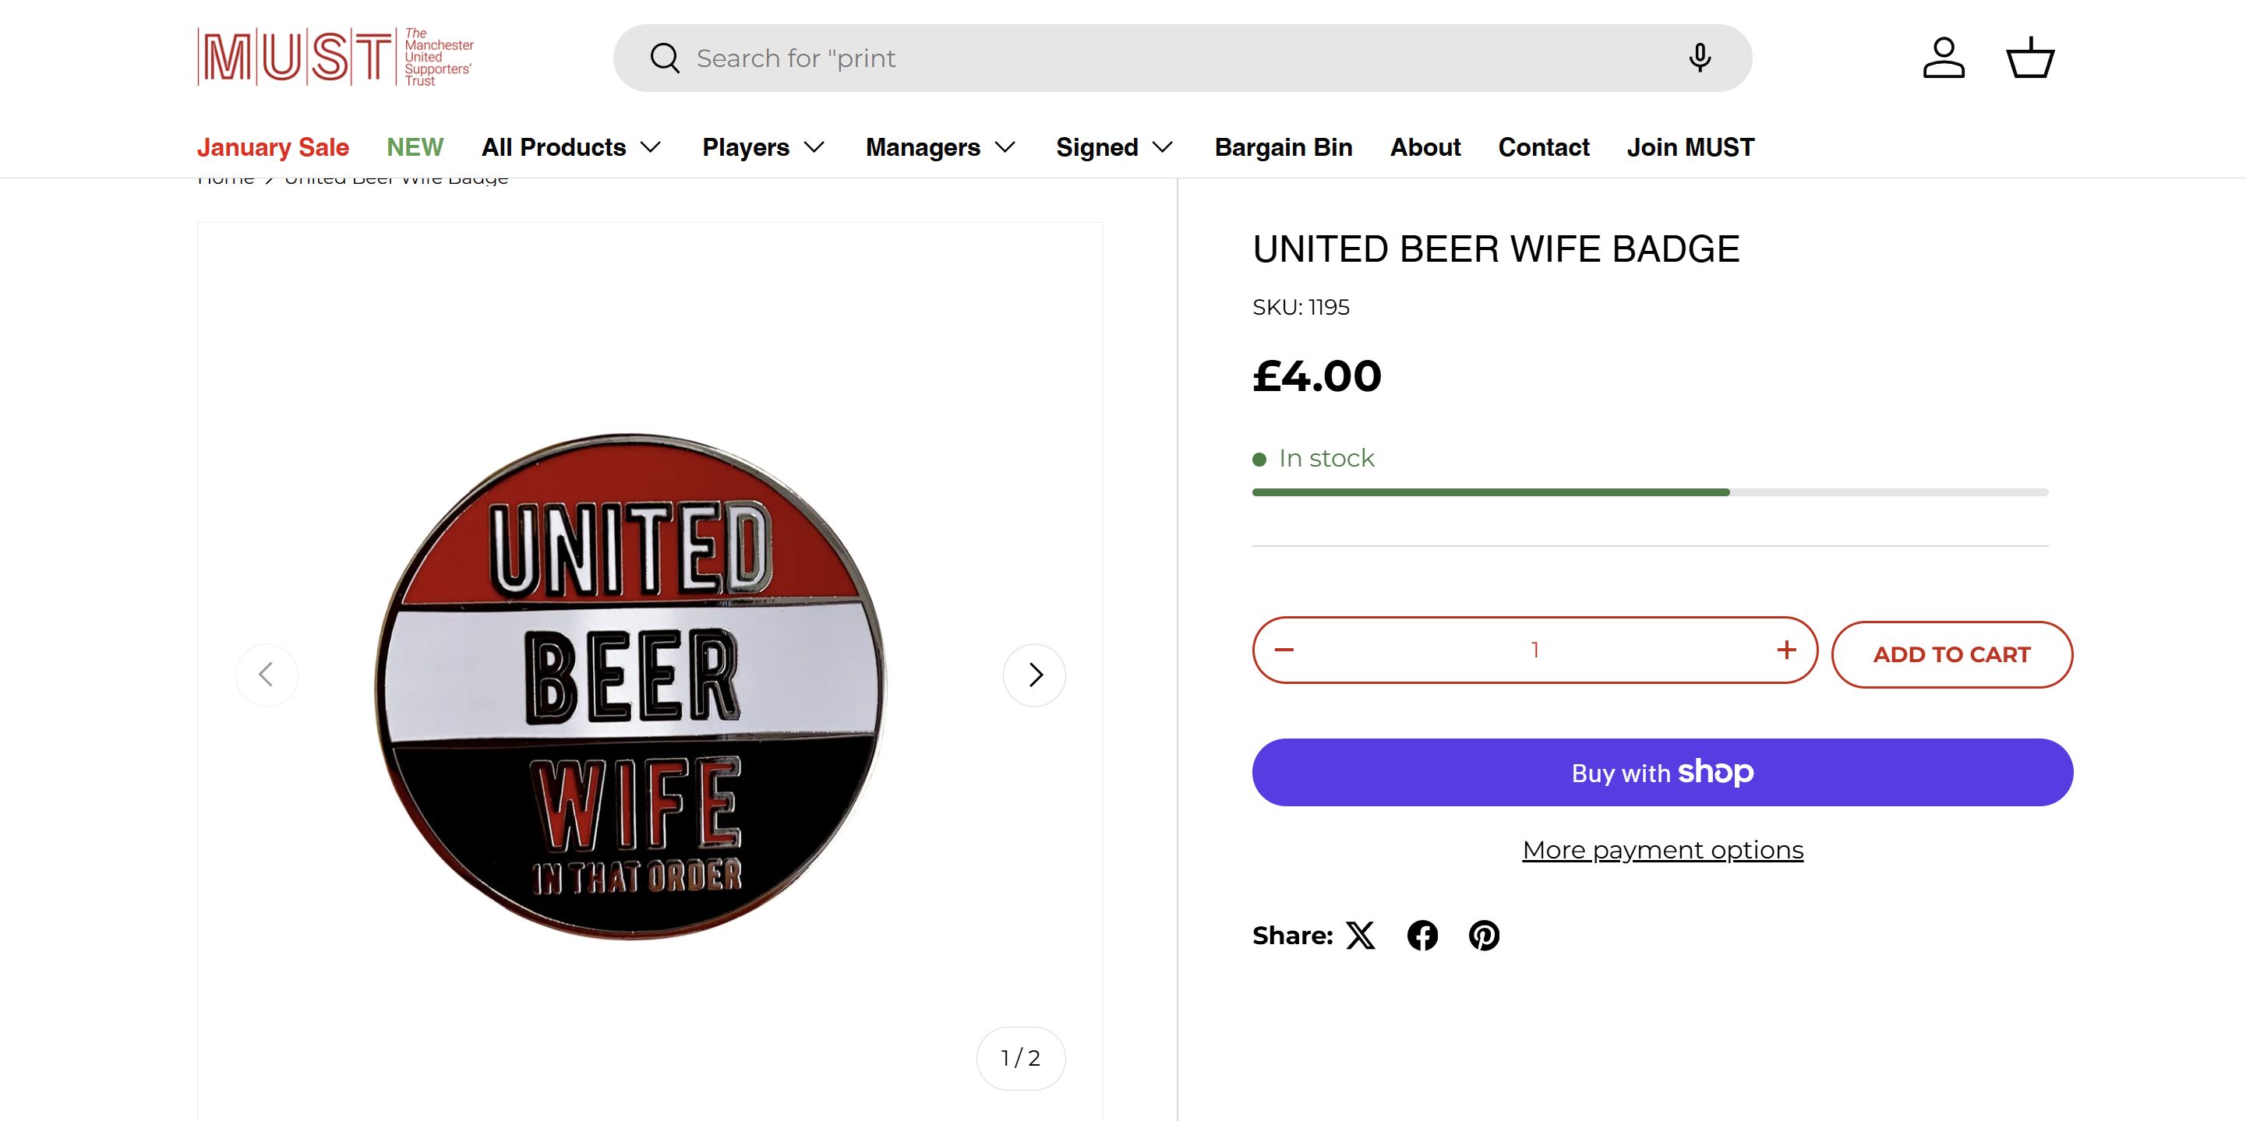Open the January Sale page
This screenshot has width=2246, height=1121.
click(x=273, y=147)
